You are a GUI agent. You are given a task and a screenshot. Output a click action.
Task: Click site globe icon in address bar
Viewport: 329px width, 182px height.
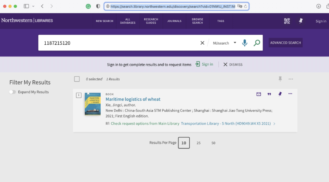pos(108,6)
